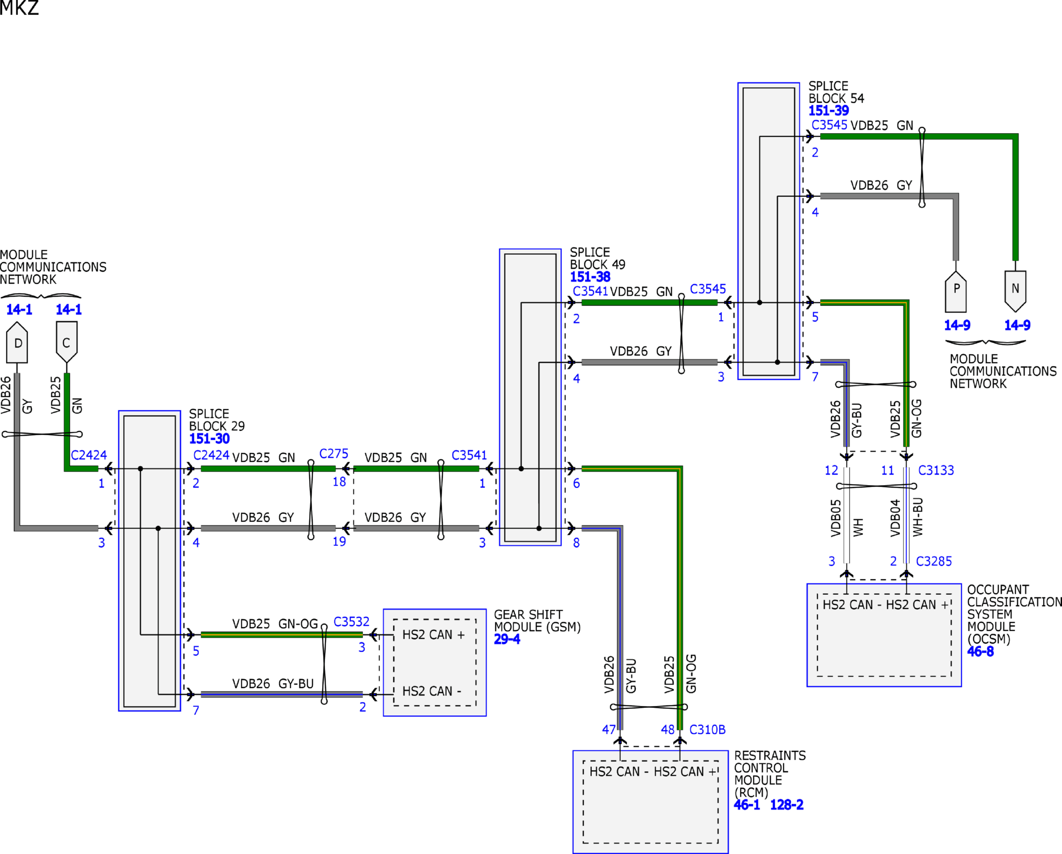Viewport: 1062px width, 854px height.
Task: Click "HS2 CAN -" inside Gear Shift Module
Action: (x=432, y=691)
